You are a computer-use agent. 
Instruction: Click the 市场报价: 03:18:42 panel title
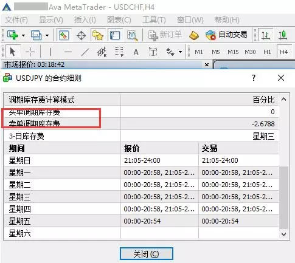pos(34,65)
